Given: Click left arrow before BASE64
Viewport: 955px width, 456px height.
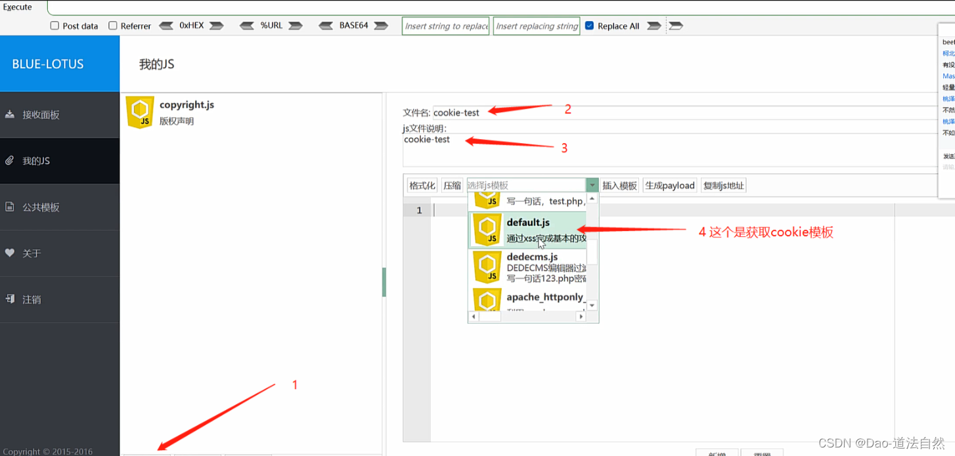Looking at the screenshot, I should coord(326,26).
